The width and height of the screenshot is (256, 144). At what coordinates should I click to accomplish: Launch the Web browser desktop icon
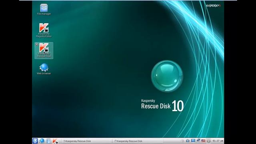pyautogui.click(x=44, y=69)
